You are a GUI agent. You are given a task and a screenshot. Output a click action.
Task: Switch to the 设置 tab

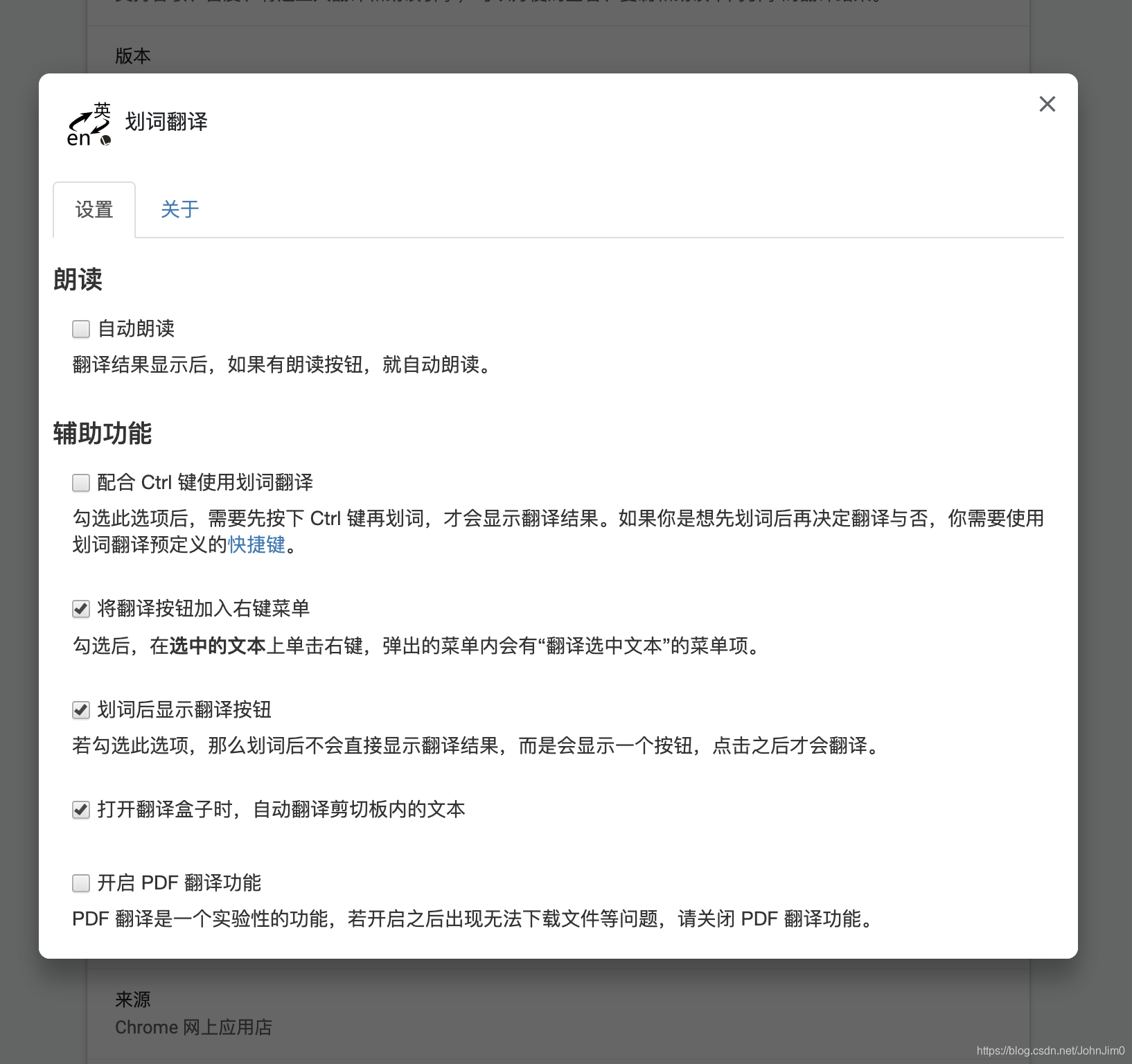pos(94,209)
